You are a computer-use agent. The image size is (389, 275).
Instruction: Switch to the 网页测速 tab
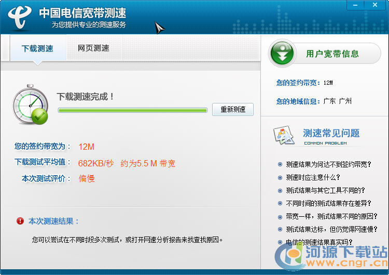click(93, 48)
